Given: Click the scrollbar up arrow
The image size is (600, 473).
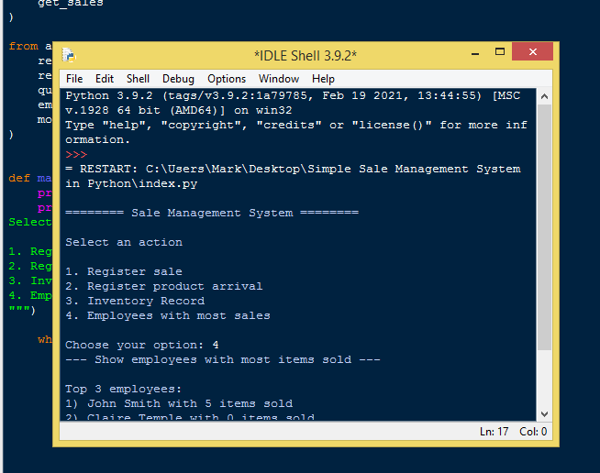Looking at the screenshot, I should pyautogui.click(x=544, y=95).
